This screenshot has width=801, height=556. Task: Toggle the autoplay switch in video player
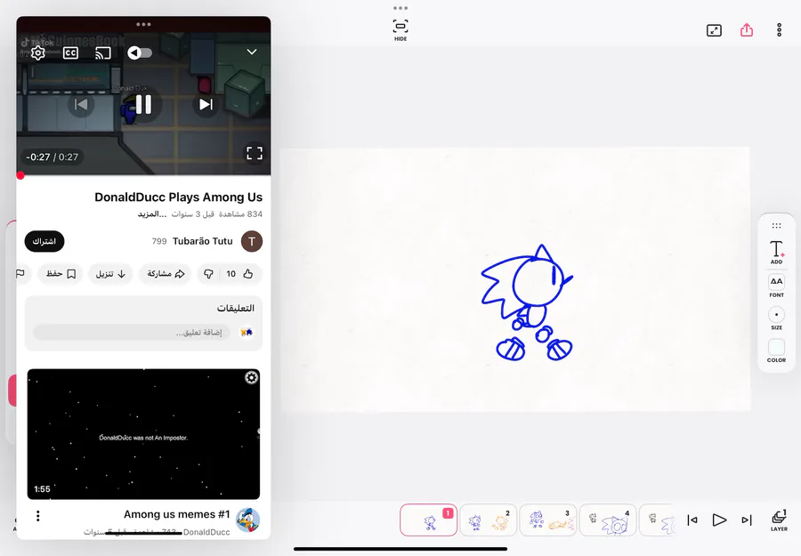click(140, 52)
